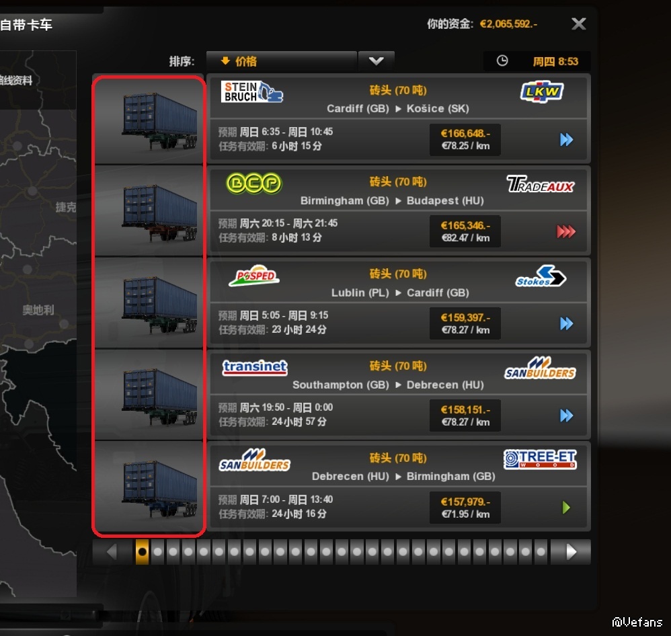Click the first blue container trailer thumbnail
This screenshot has width=671, height=636.
coord(149,120)
